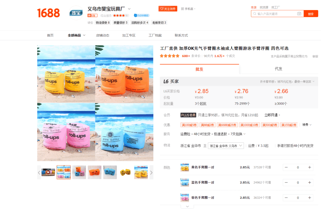Viewport: 321px width, 209px height.
Task: Click the main product collage image
Action: pos(95,103)
